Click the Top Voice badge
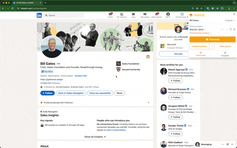 pyautogui.click(x=47, y=72)
